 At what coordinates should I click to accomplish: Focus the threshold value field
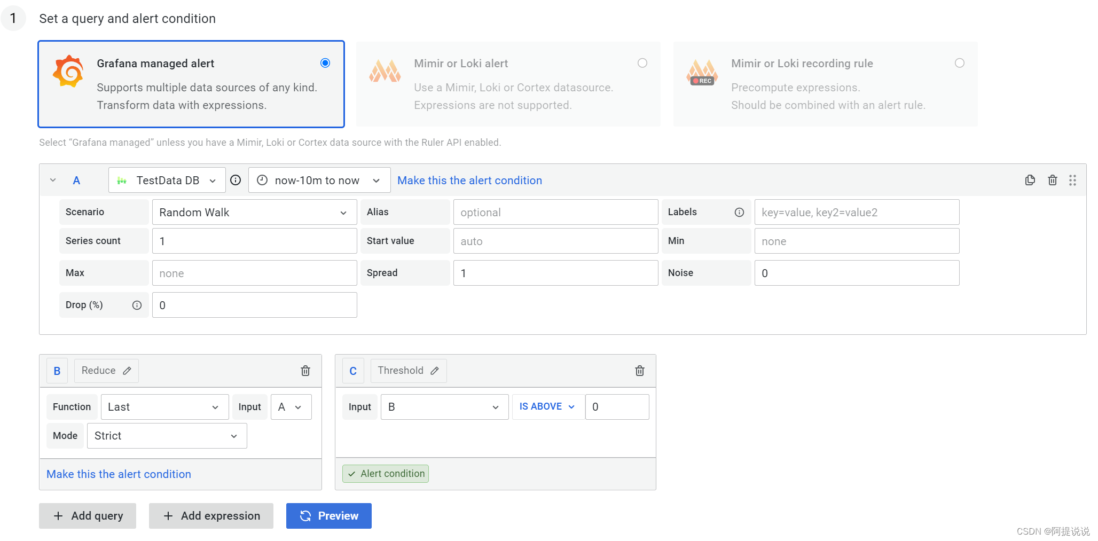coord(617,407)
